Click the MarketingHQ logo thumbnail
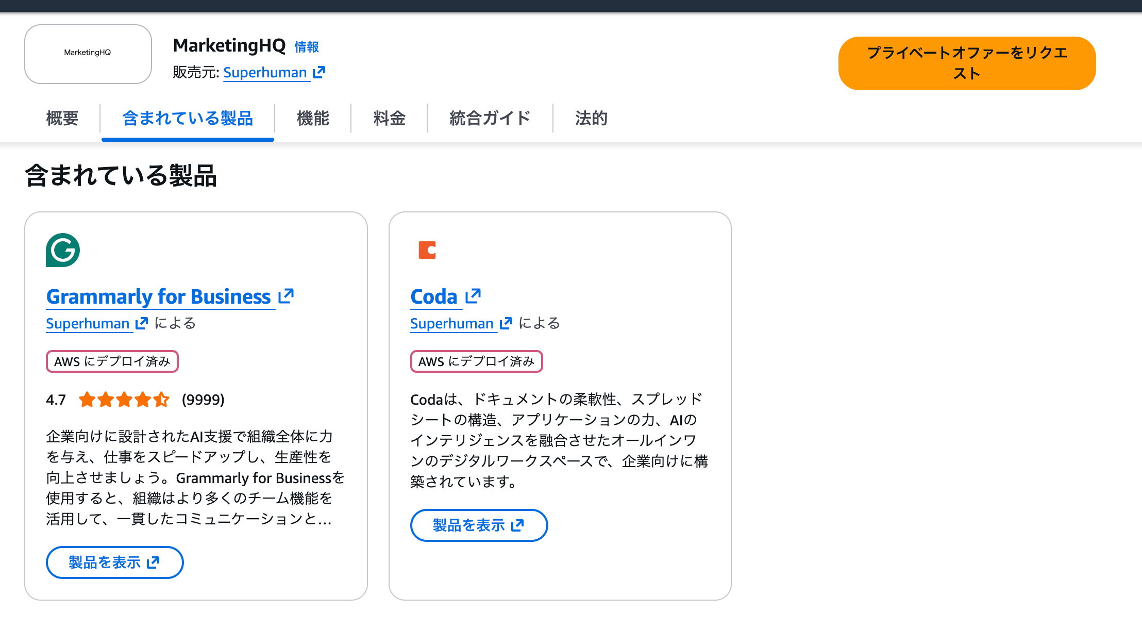The width and height of the screenshot is (1142, 629). coord(88,54)
